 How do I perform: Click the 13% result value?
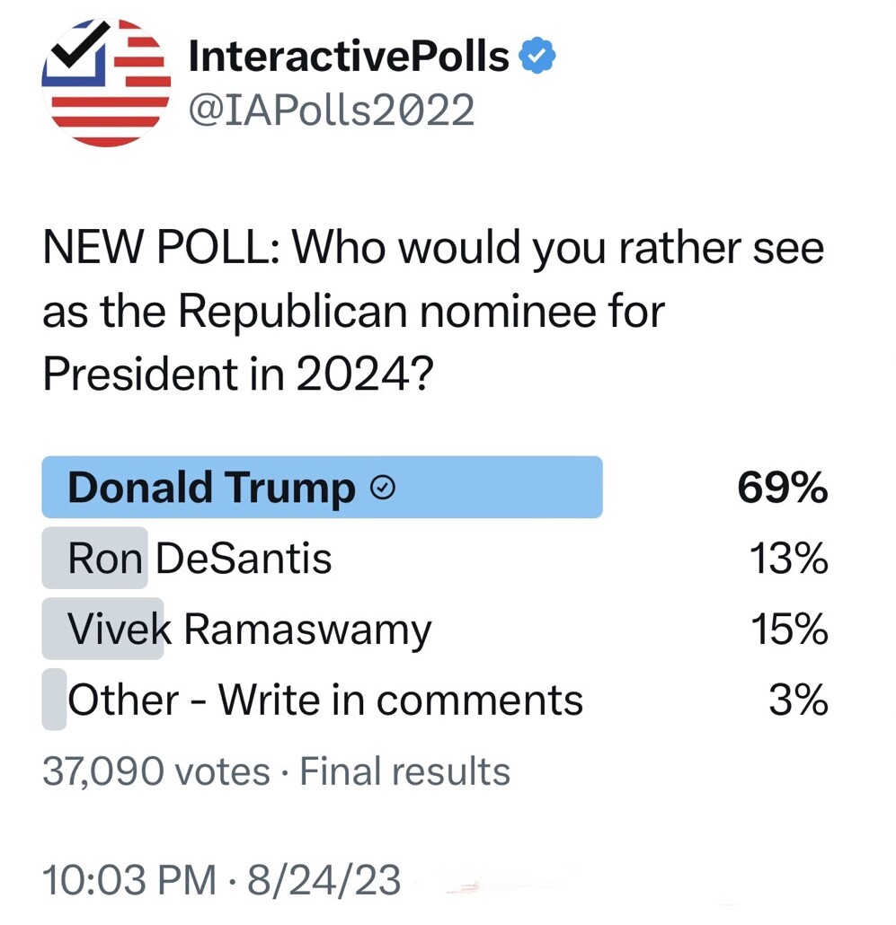point(789,559)
